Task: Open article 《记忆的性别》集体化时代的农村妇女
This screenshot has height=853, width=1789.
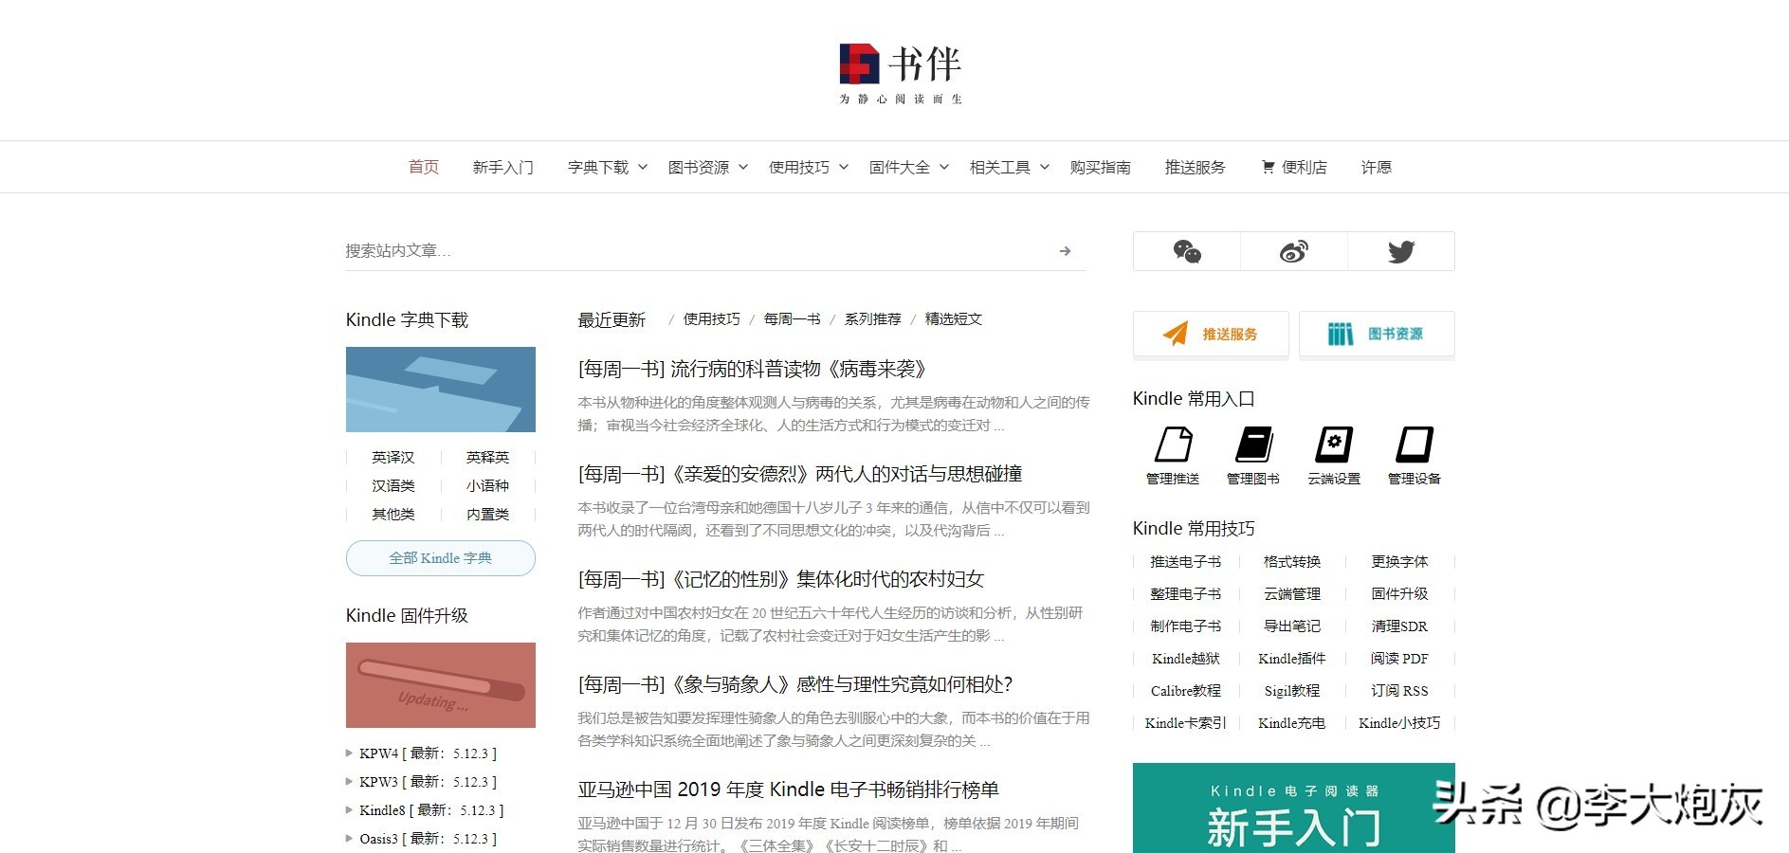Action: 781,579
